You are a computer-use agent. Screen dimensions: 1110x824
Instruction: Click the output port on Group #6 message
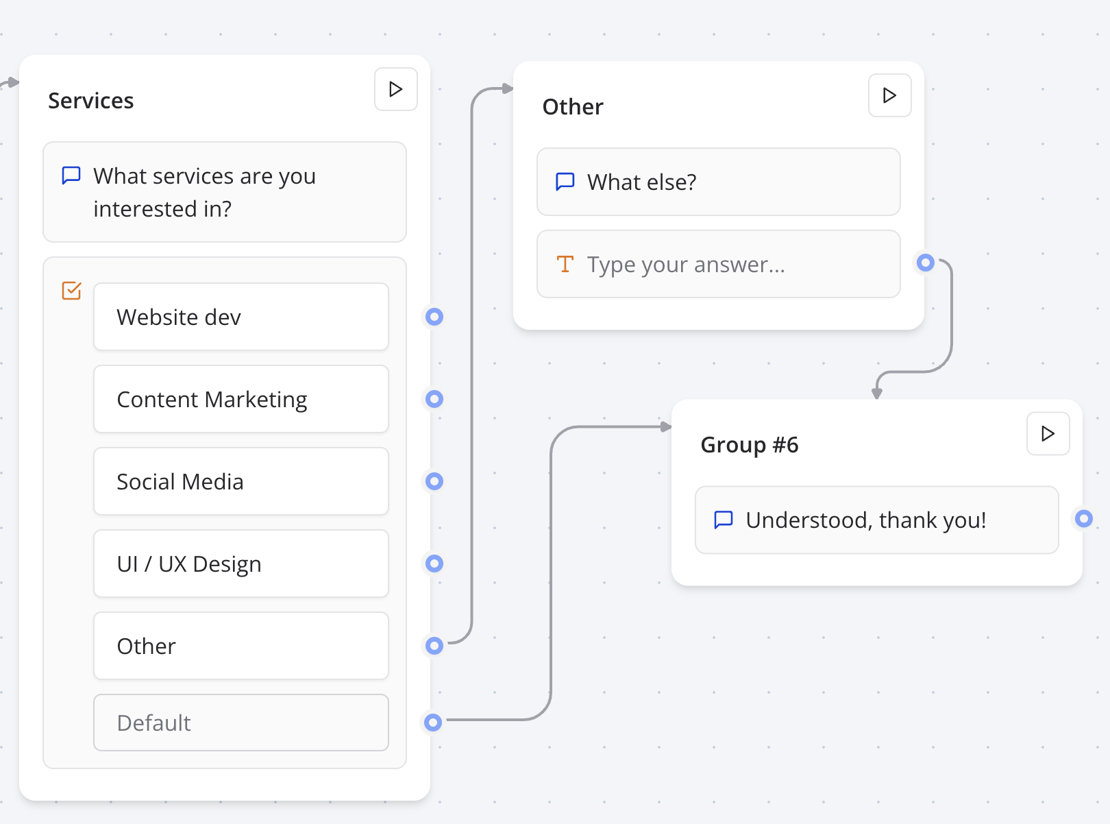1083,520
